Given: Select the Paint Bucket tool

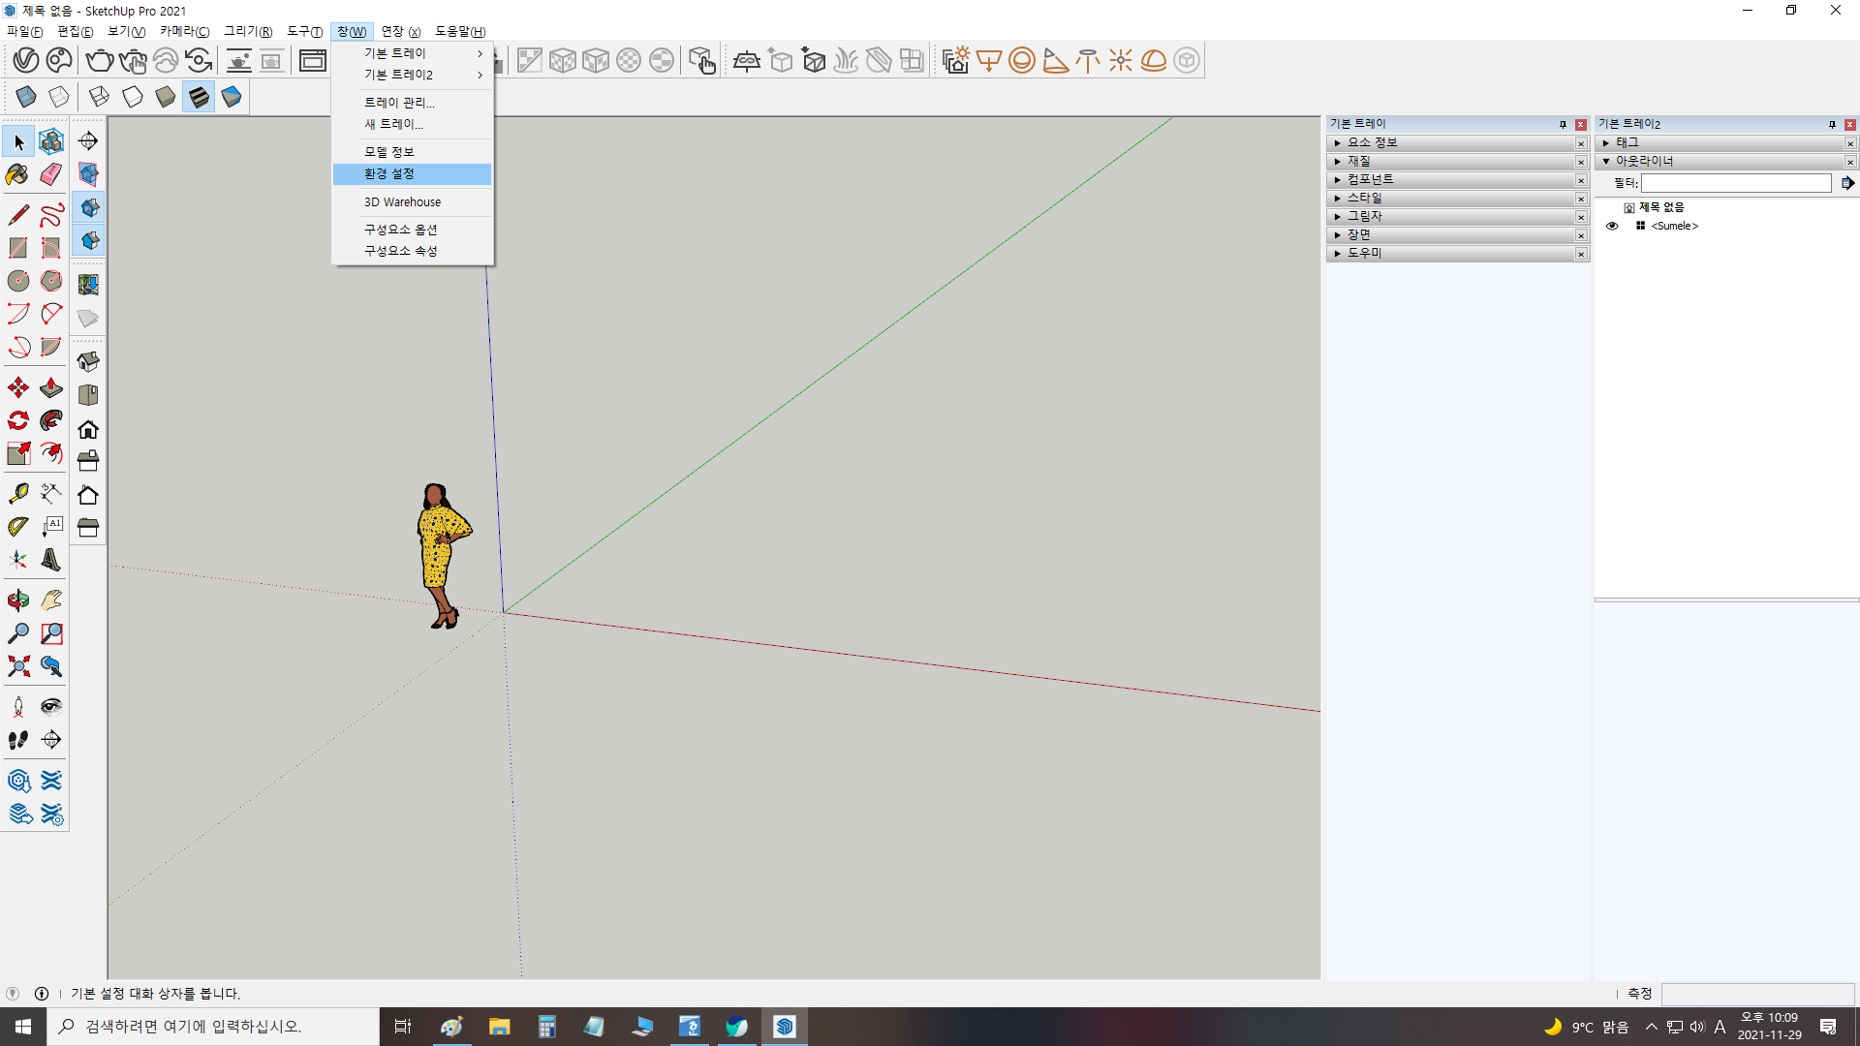Looking at the screenshot, I should [17, 174].
